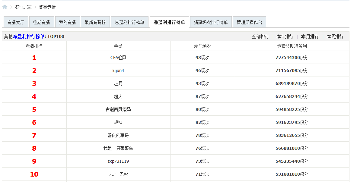
Task: Click the home icon in the breadcrumb
Action: tap(5, 7)
